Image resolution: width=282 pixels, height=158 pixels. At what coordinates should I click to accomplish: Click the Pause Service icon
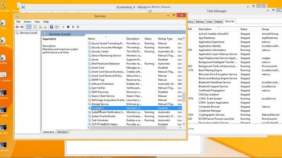point(73,27)
